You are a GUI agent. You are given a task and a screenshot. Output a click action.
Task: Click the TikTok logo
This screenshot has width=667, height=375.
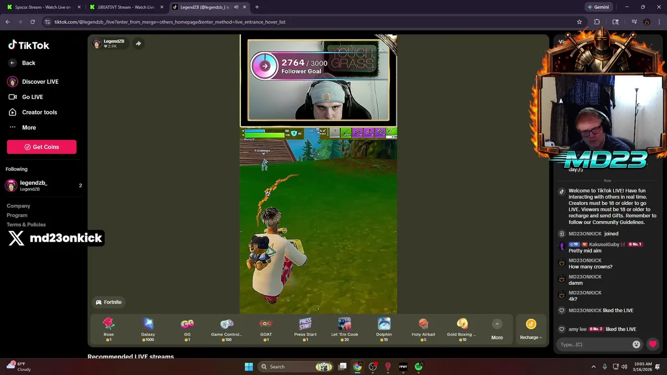click(29, 45)
